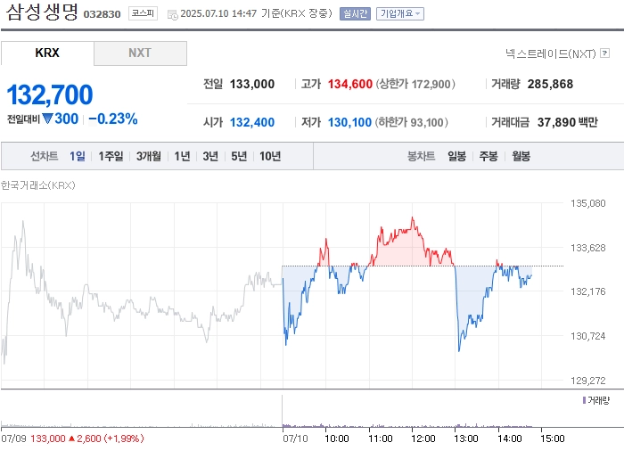Viewport: 624px width, 459px height.
Task: Select the 3년 line chart period
Action: click(x=210, y=156)
